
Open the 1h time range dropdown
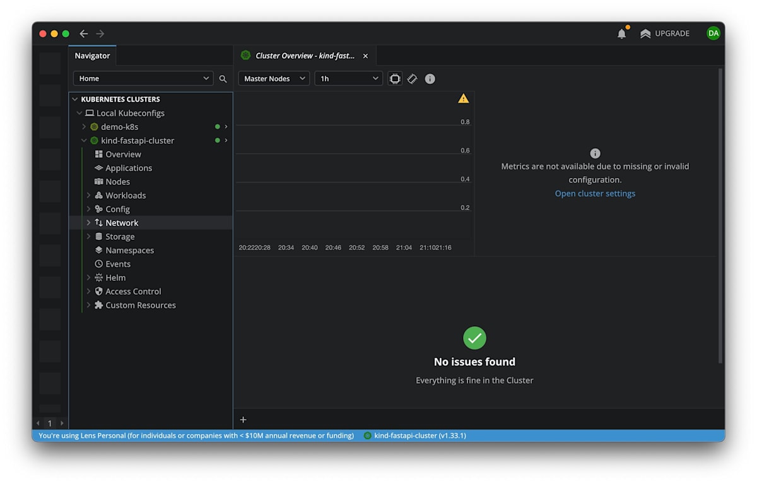pos(348,78)
